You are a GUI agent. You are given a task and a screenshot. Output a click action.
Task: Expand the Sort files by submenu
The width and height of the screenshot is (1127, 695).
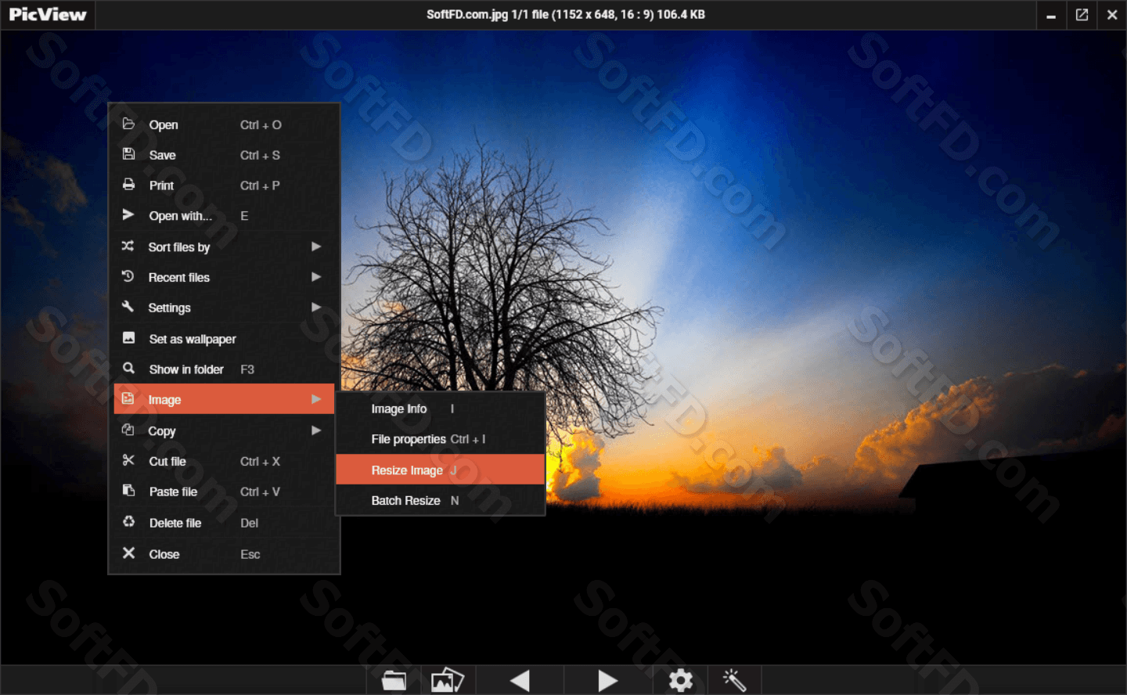224,247
